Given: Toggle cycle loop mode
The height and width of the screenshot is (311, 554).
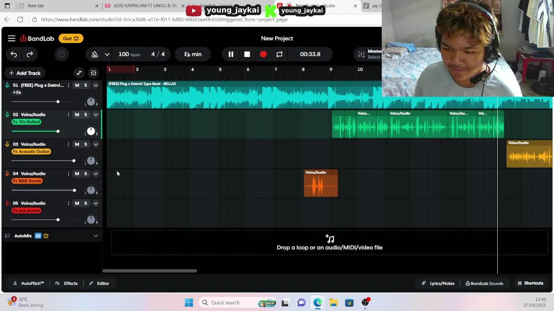Looking at the screenshot, I should click(x=279, y=54).
